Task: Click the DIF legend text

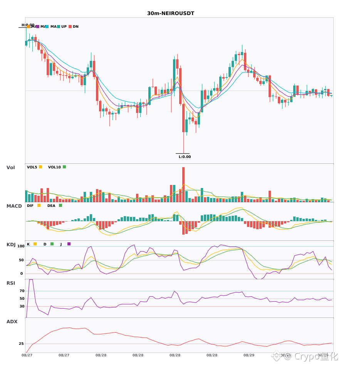Action: click(30, 206)
